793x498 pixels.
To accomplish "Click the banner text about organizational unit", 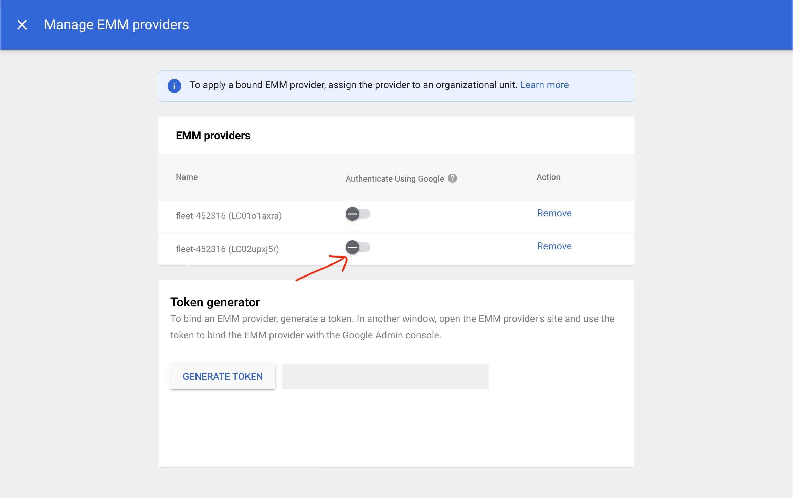I will [353, 85].
